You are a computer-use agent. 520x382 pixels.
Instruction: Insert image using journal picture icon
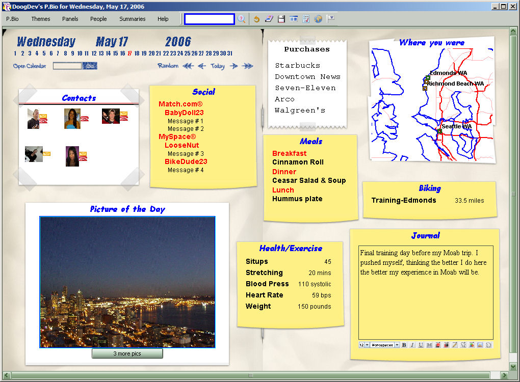480,345
